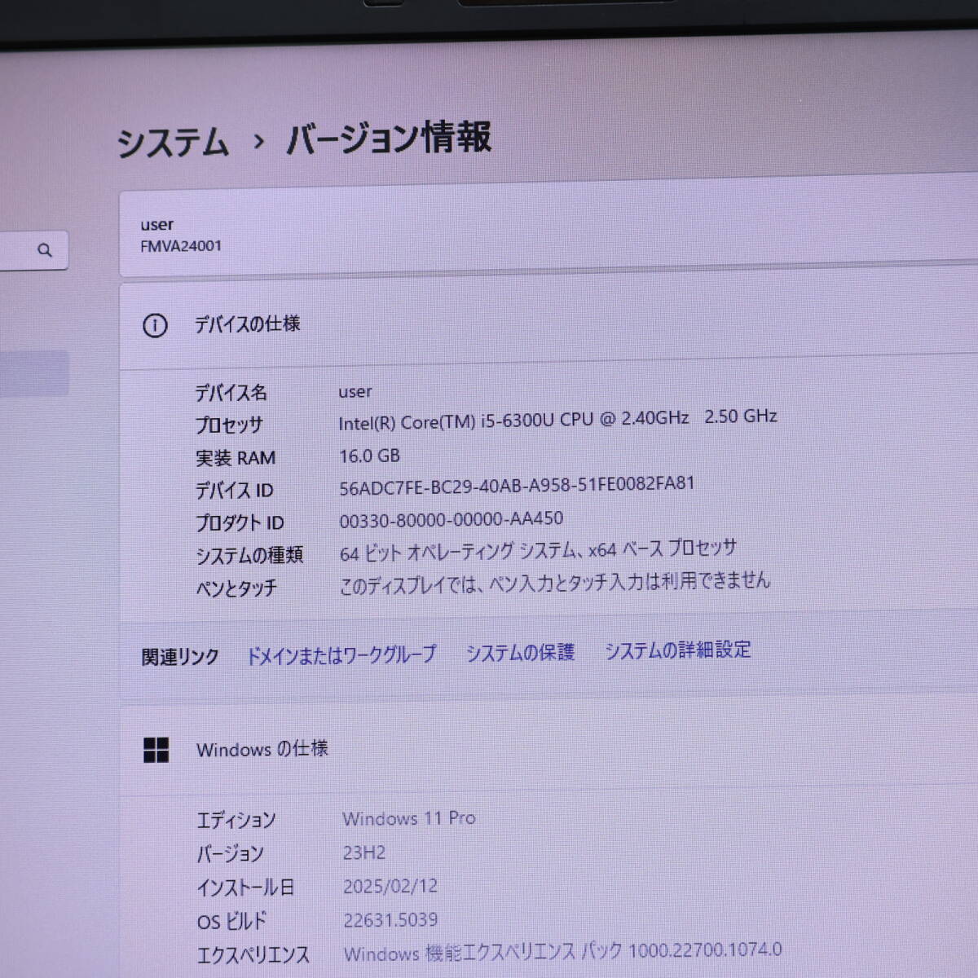Select the ペンとタッチ value text
Screen dimensions: 978x978
point(554,583)
